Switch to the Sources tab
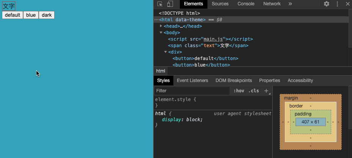 [220, 4]
